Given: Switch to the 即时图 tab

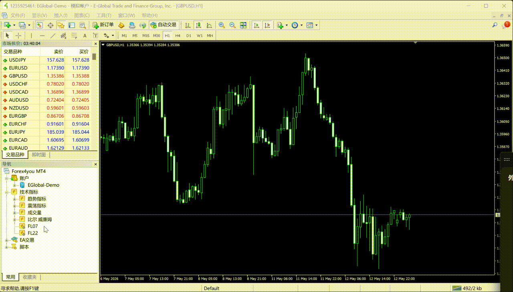Looking at the screenshot, I should coord(39,155).
